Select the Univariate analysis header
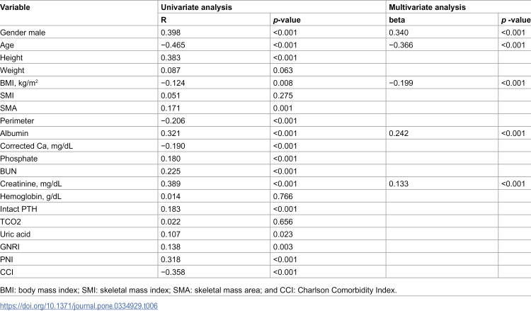The image size is (531, 311). click(196, 8)
